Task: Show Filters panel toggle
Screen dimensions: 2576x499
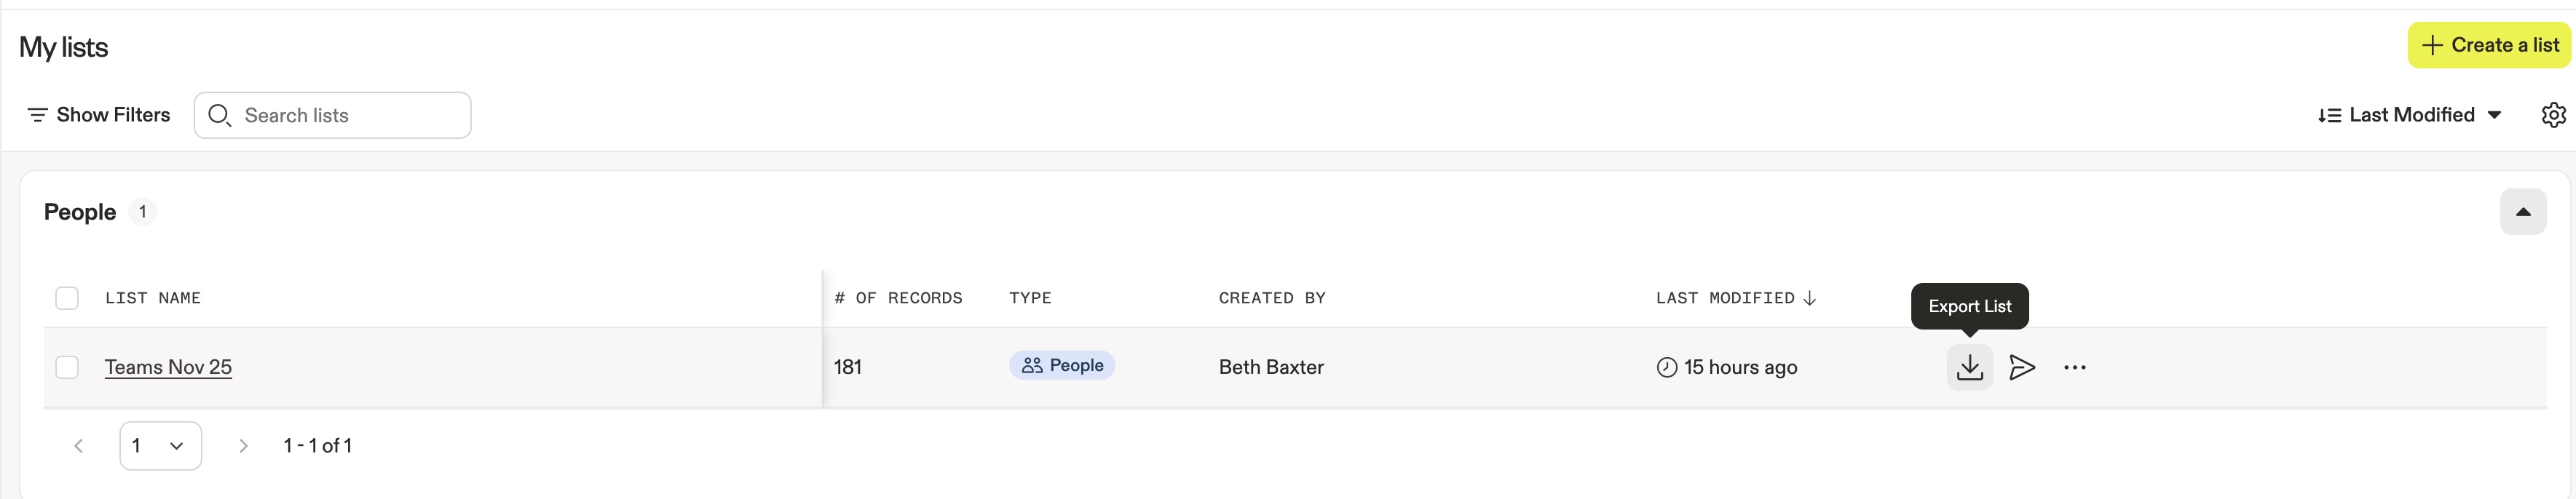Action: point(98,115)
